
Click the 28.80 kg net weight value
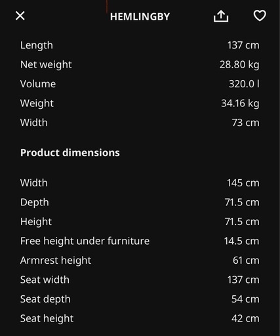239,65
